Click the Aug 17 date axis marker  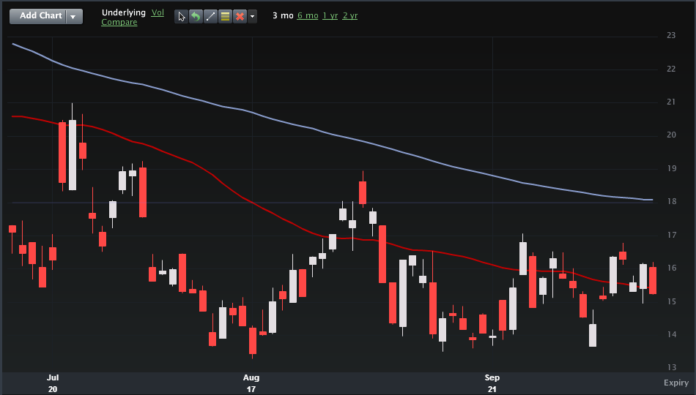pos(251,383)
